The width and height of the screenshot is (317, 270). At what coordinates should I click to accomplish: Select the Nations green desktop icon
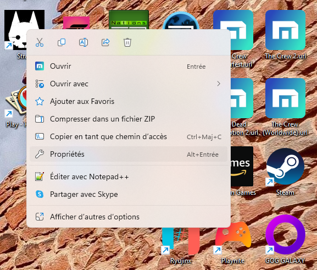point(129,20)
